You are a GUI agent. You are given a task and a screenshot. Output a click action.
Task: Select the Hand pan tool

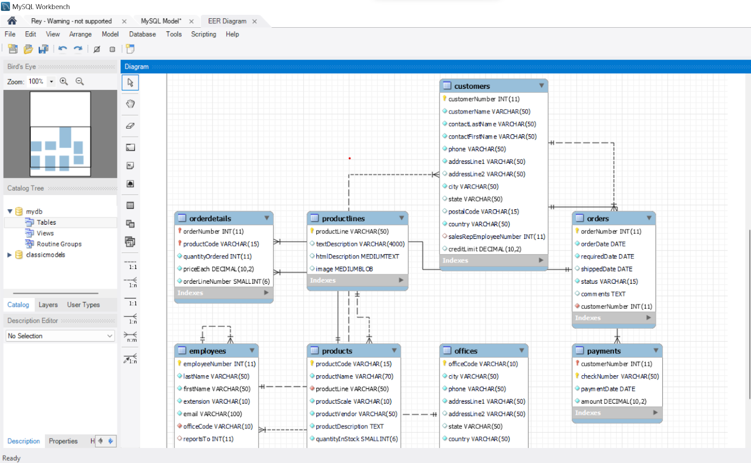[x=130, y=104]
